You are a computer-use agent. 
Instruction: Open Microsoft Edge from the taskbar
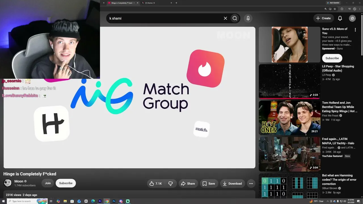coord(93,201)
